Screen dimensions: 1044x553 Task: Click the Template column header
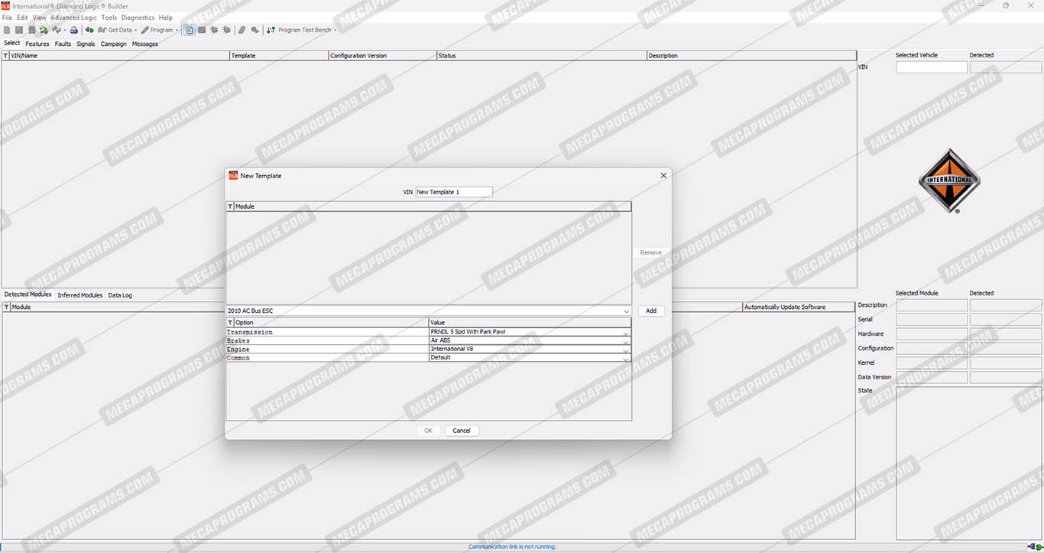[279, 56]
